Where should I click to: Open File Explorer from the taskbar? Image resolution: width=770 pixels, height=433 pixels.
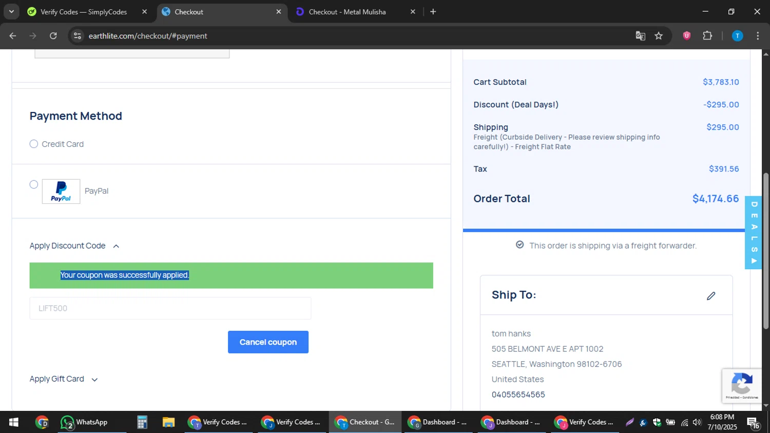[168, 422]
